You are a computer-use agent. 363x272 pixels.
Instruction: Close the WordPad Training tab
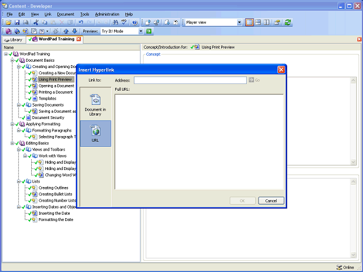[79, 39]
